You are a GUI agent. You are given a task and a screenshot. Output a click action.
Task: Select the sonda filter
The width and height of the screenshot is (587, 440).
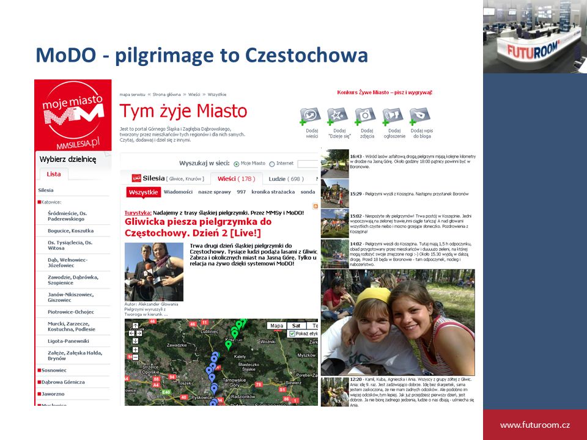point(308,192)
